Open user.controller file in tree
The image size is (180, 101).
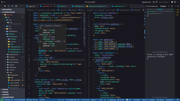tap(12, 80)
